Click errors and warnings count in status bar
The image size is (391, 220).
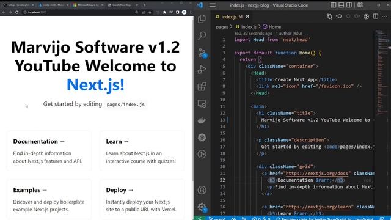[x=261, y=219]
